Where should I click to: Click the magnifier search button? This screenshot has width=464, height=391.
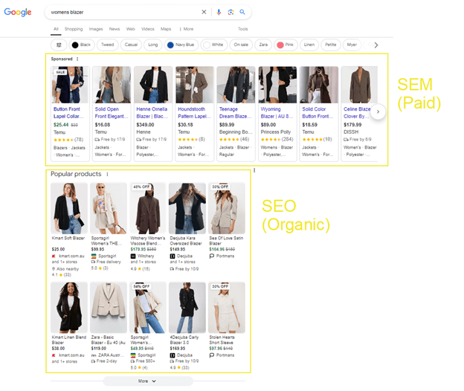click(242, 12)
